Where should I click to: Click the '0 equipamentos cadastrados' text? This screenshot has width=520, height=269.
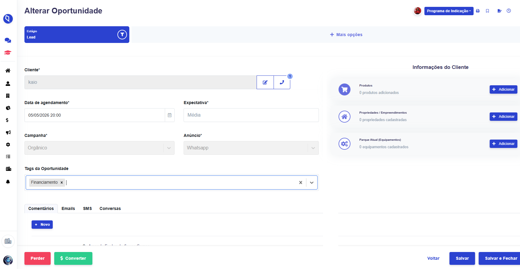(x=384, y=147)
